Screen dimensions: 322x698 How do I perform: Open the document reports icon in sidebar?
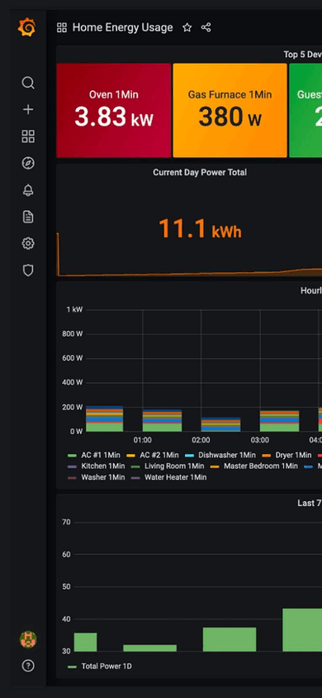[x=28, y=217]
